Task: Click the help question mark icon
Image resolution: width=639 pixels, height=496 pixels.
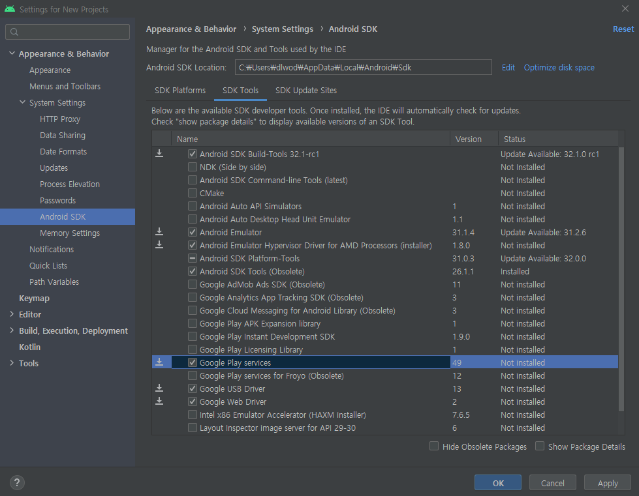Action: pyautogui.click(x=17, y=482)
